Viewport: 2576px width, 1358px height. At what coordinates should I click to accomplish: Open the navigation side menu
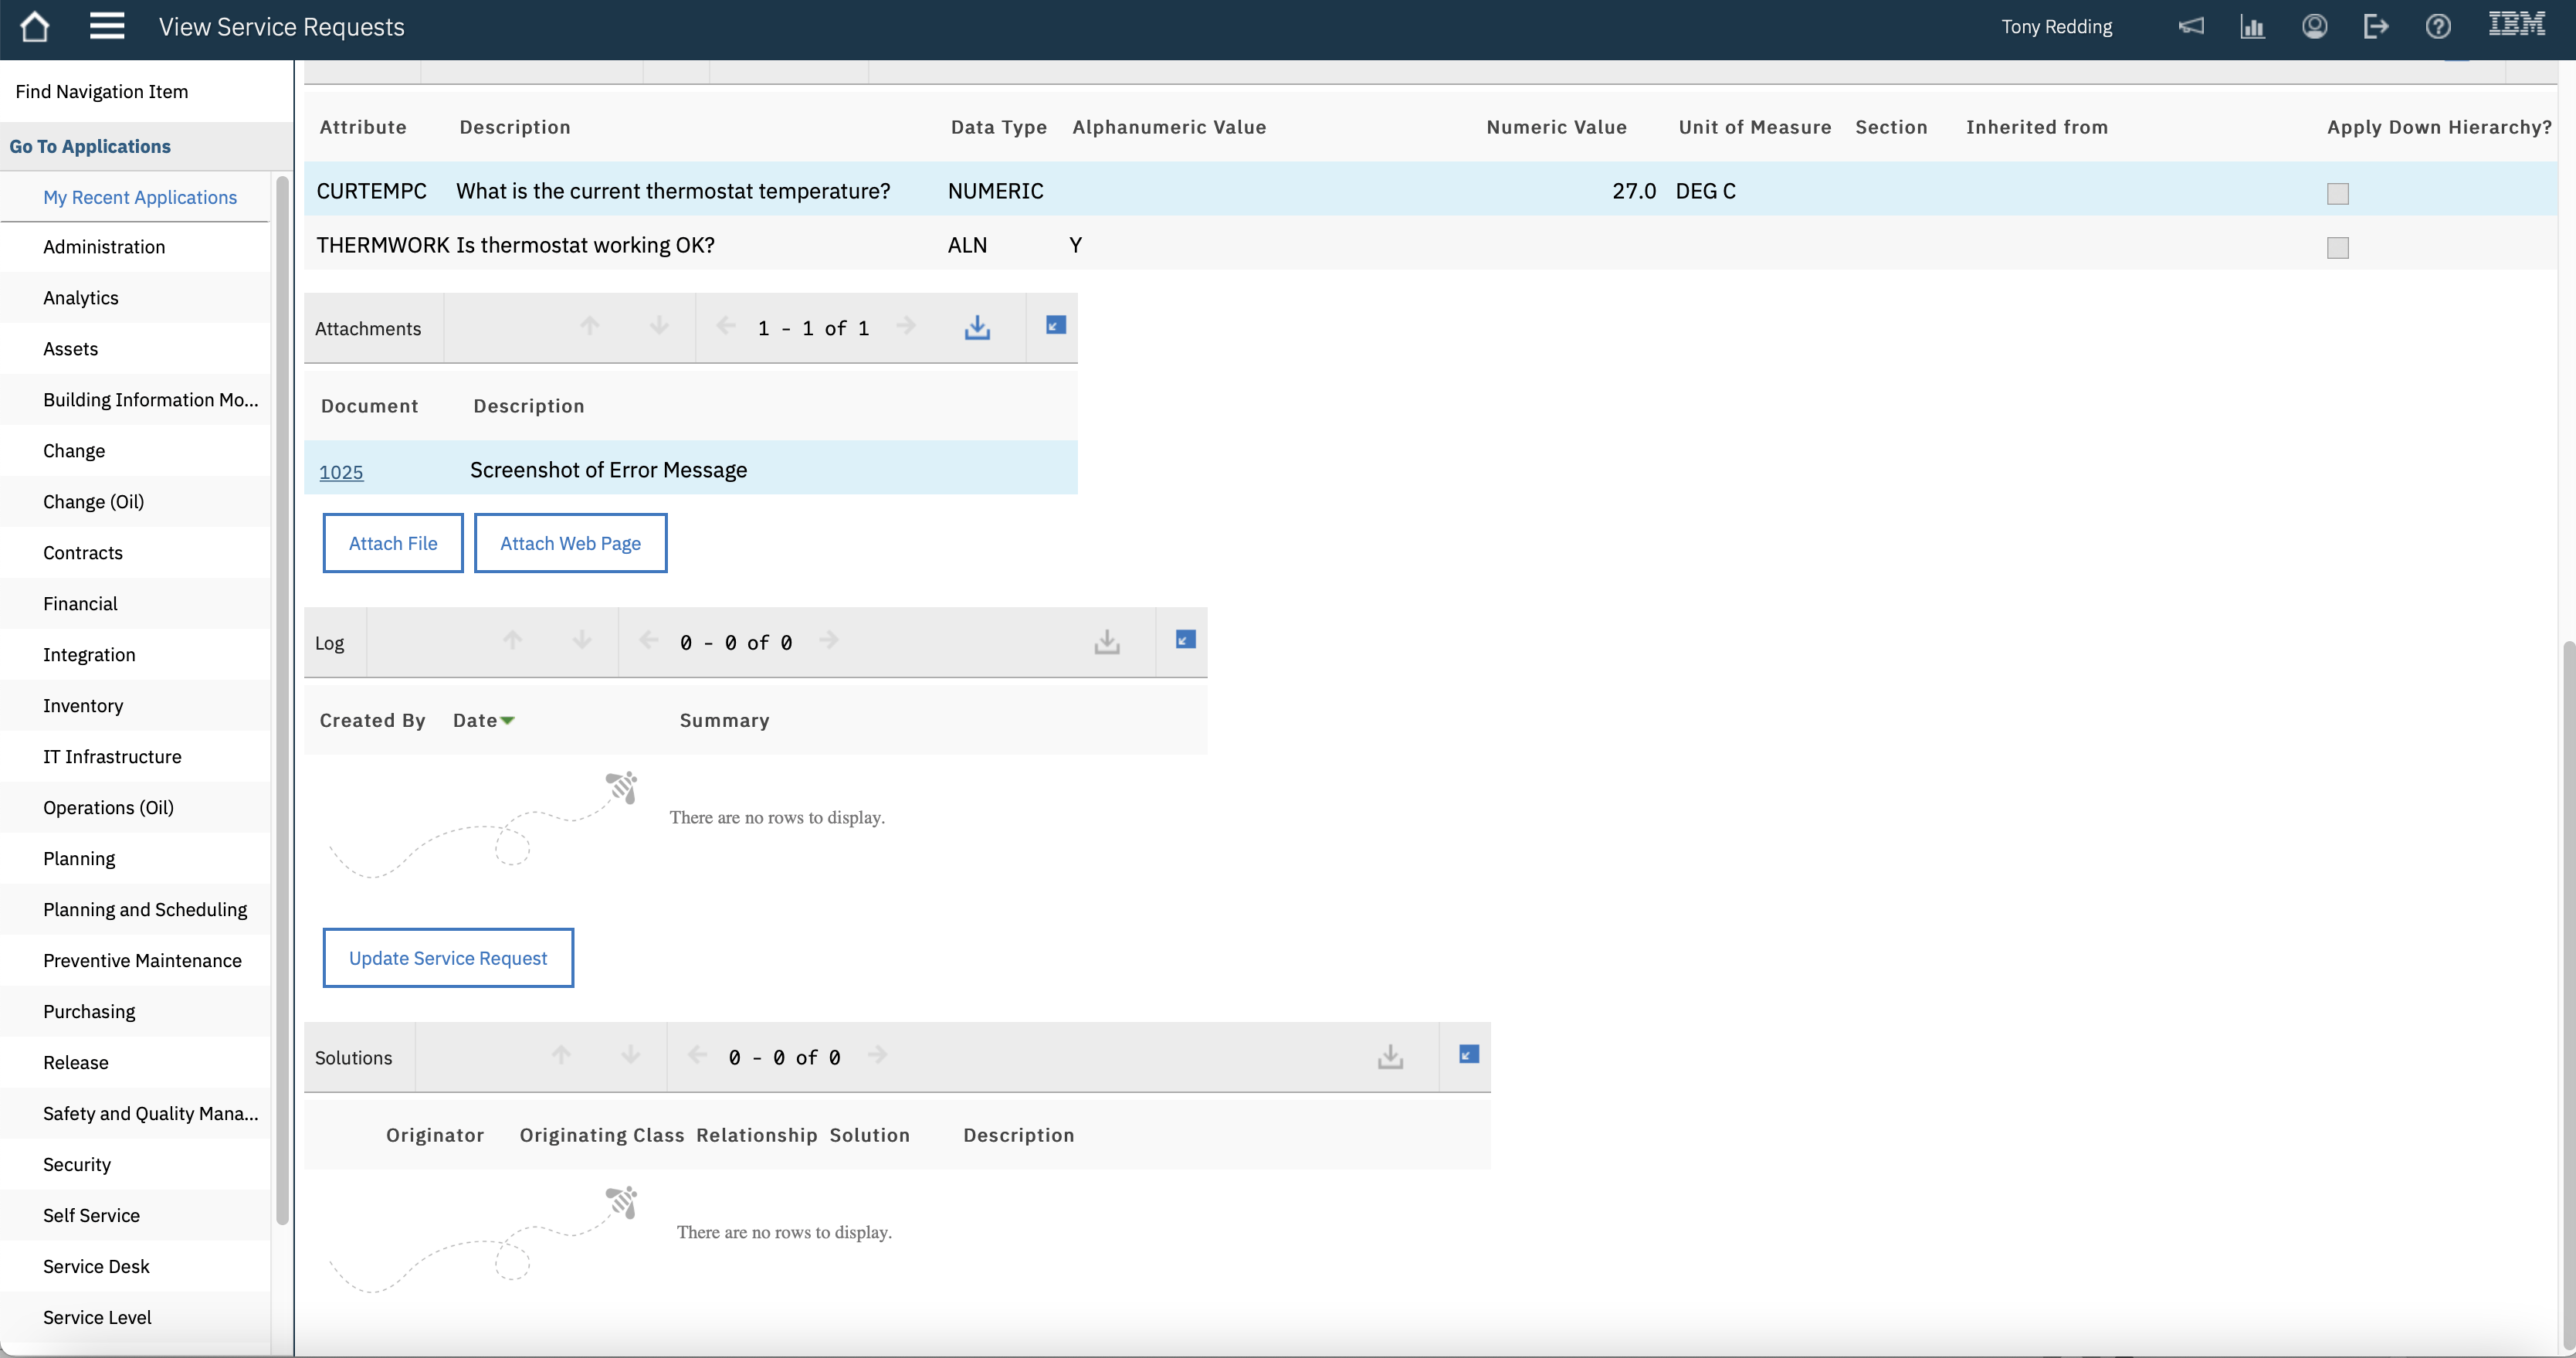click(x=107, y=26)
